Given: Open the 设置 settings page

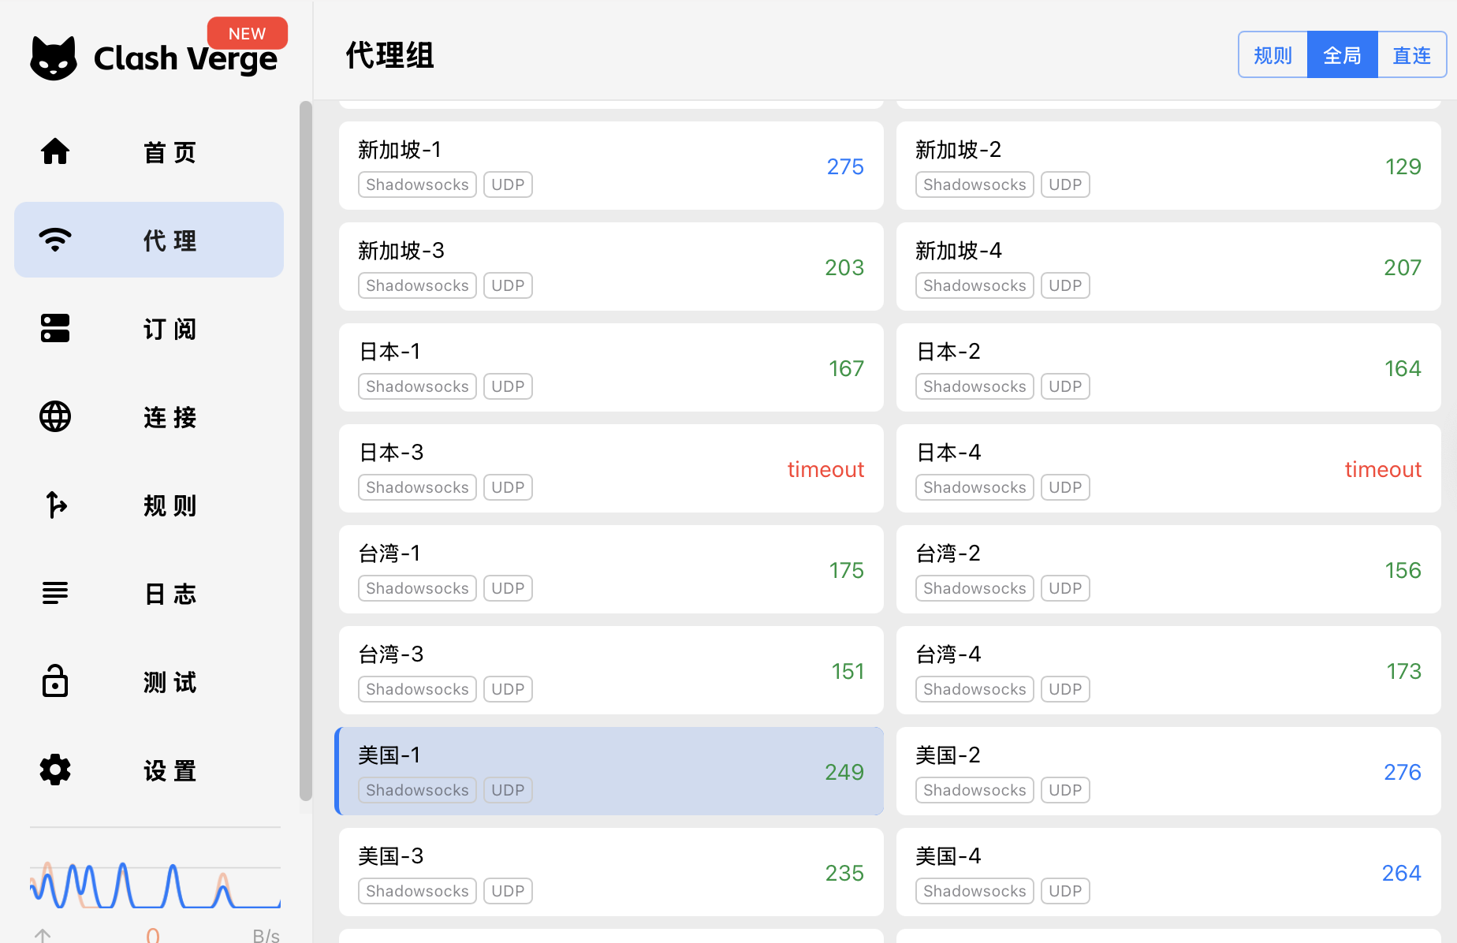Looking at the screenshot, I should coord(148,770).
